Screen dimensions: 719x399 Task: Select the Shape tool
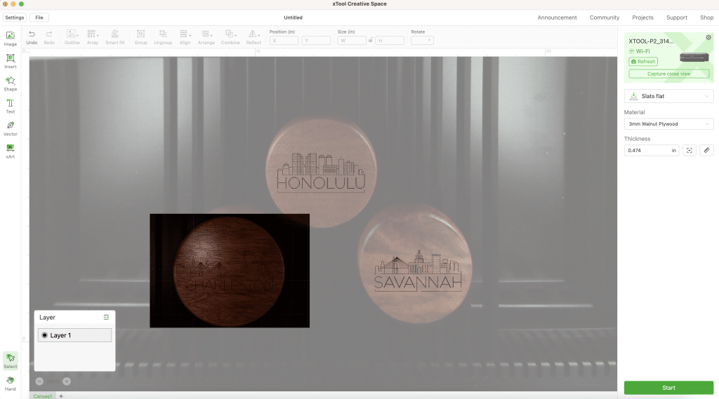click(x=10, y=83)
